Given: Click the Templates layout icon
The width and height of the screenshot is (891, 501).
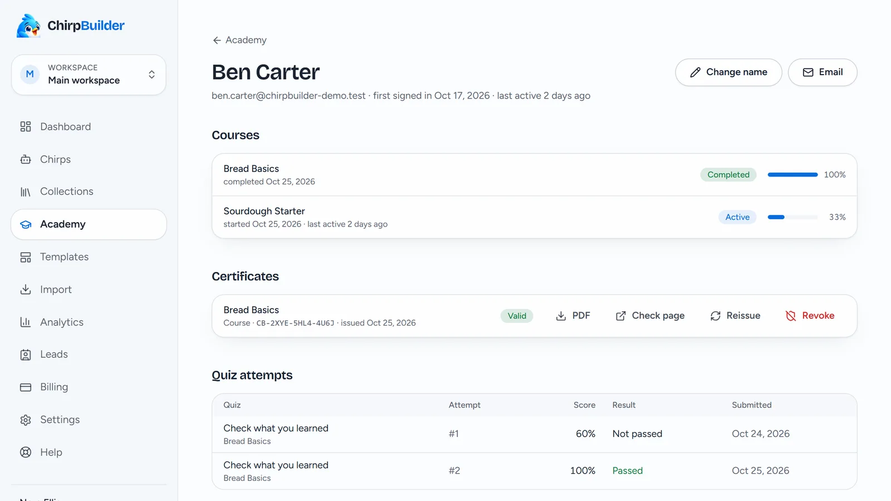Looking at the screenshot, I should click(x=26, y=257).
